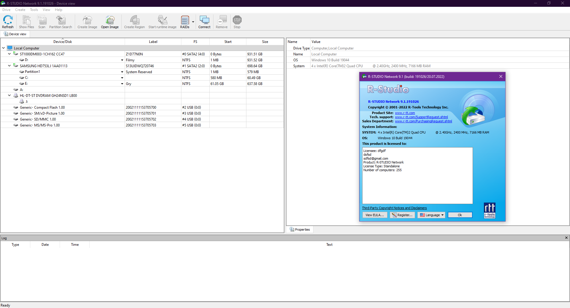Select the J: disc drive icon
570x308 pixels.
click(x=22, y=101)
